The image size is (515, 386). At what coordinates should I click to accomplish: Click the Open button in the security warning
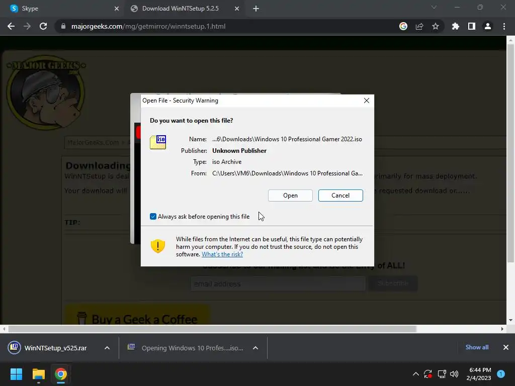pyautogui.click(x=290, y=196)
